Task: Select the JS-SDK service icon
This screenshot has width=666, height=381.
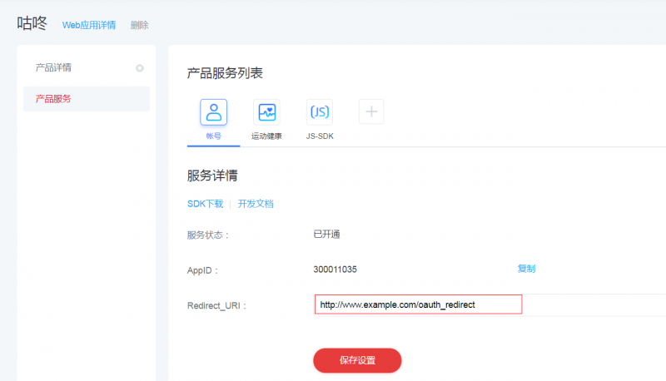Action: pos(320,112)
